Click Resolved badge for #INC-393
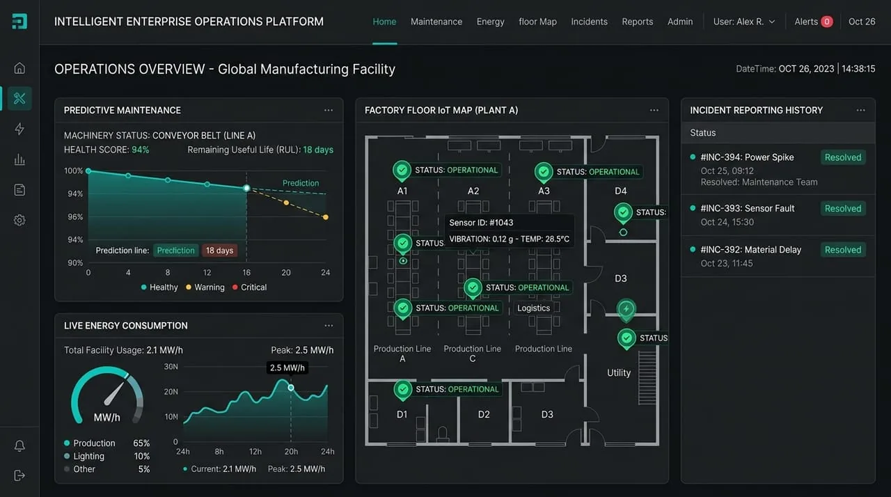This screenshot has height=497, width=891. (843, 208)
